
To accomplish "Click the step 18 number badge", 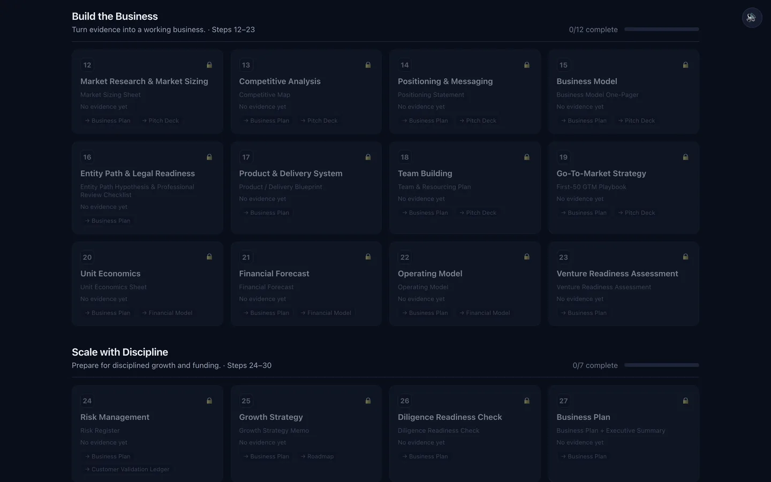I will pyautogui.click(x=405, y=157).
